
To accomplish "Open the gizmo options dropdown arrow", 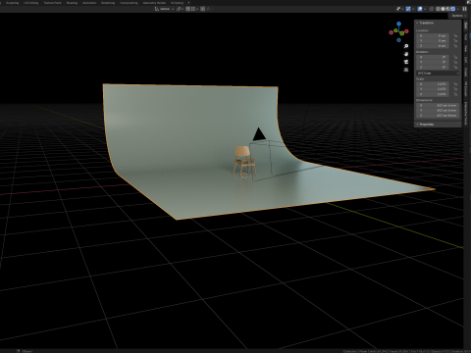I will click(x=413, y=9).
